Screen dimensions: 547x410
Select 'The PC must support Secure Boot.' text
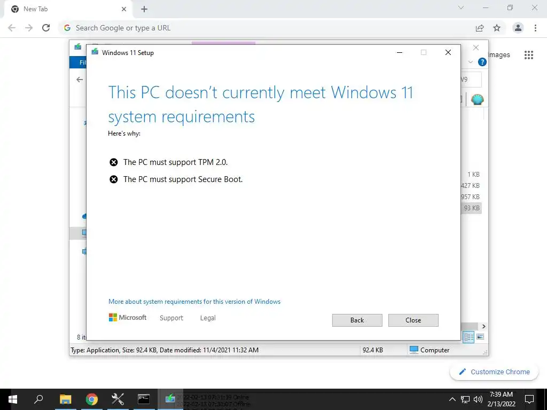(x=183, y=179)
